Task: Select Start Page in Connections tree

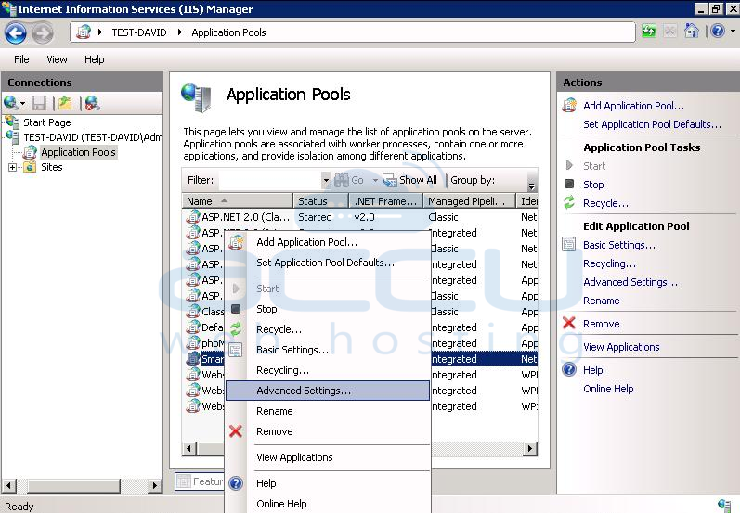Action: (47, 122)
